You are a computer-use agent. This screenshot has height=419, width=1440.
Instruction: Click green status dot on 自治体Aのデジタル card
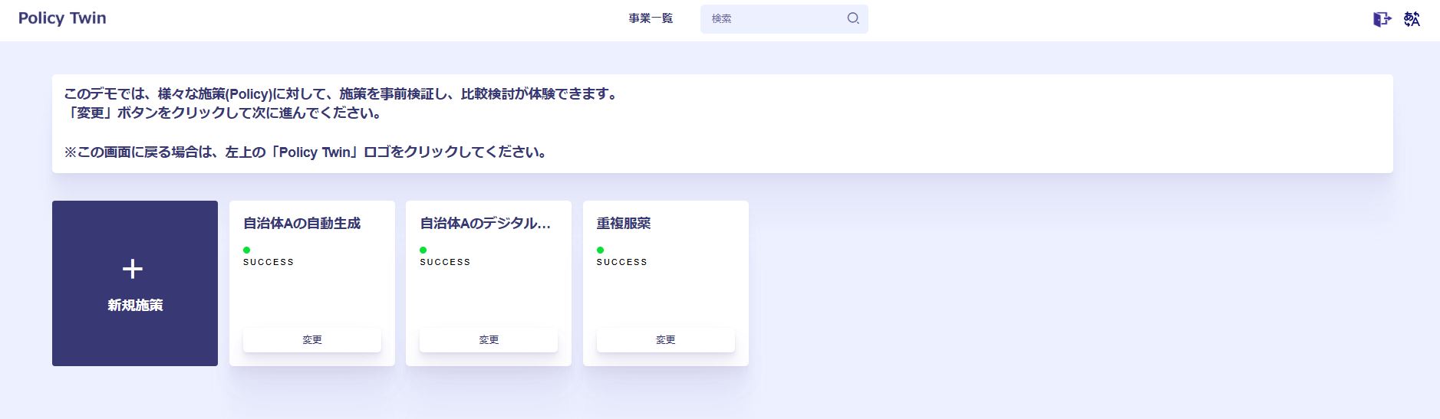pos(423,250)
